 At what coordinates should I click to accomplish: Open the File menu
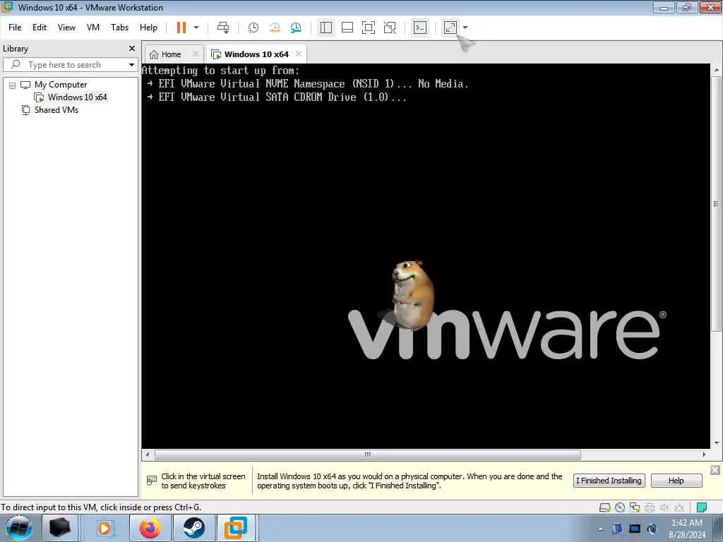[15, 28]
